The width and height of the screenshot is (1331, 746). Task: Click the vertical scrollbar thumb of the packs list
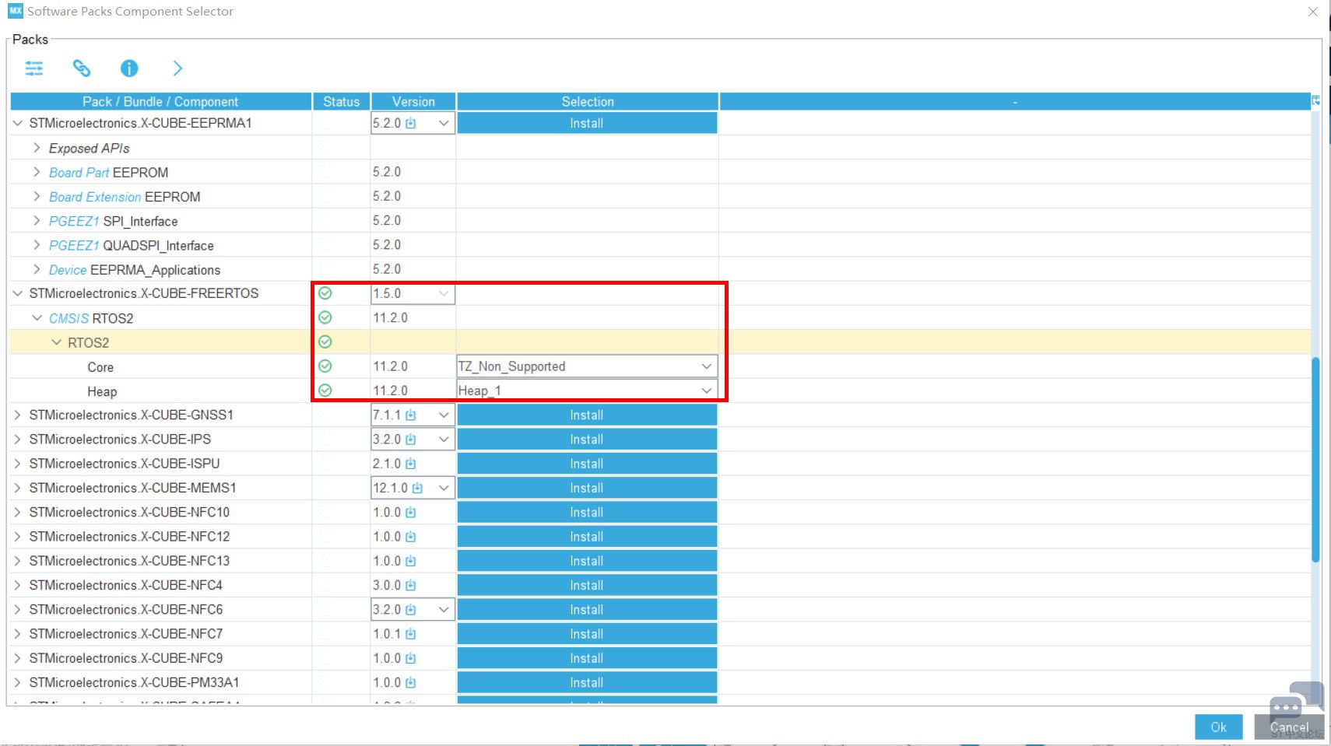[x=1315, y=459]
